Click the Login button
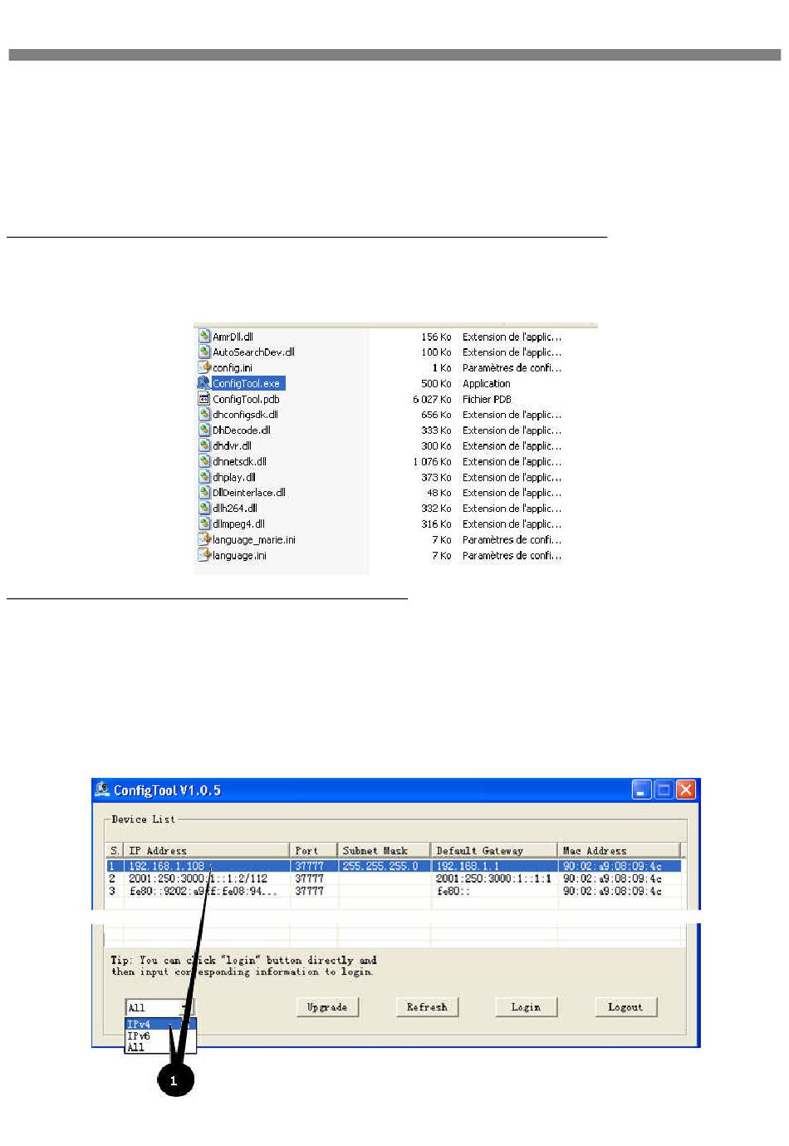The image size is (789, 1146). [526, 1007]
